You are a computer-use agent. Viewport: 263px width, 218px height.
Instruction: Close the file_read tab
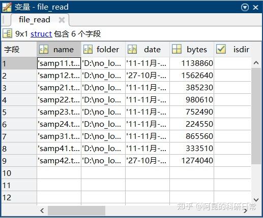[x=62, y=20]
